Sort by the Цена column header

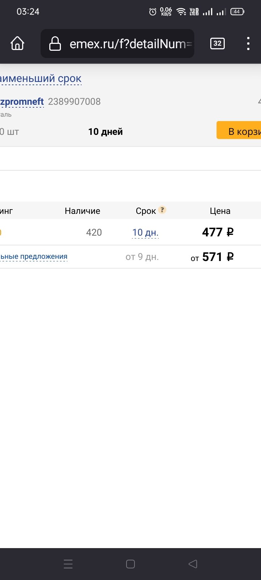(220, 211)
